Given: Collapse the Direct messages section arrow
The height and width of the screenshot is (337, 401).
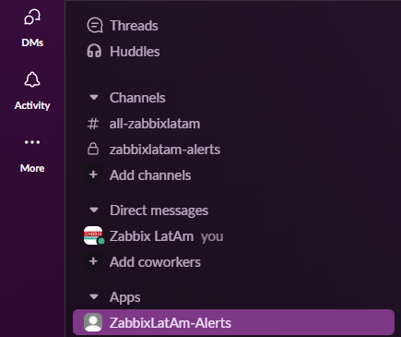Looking at the screenshot, I should point(94,211).
